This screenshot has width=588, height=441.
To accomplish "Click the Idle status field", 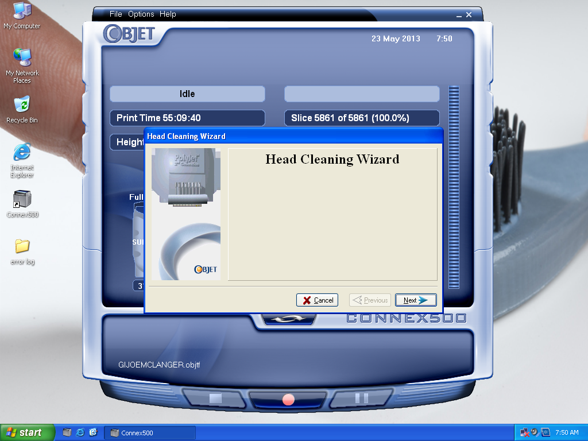I will tap(187, 94).
